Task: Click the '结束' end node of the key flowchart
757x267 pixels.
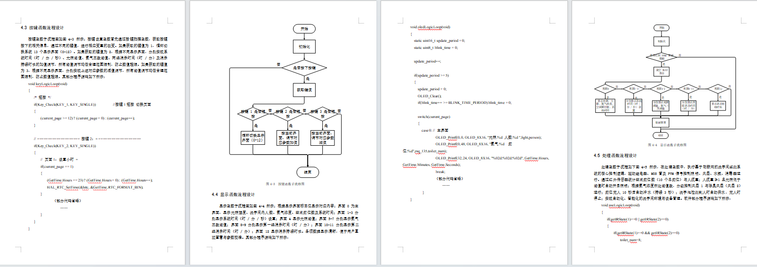Action: click(x=308, y=172)
